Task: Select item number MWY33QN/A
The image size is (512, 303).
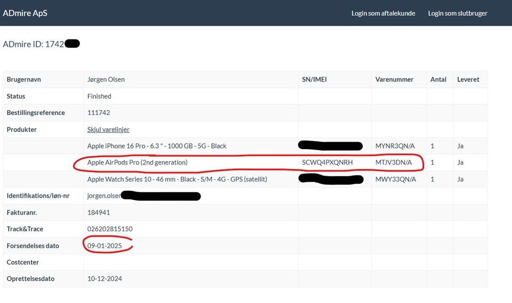Action: tap(395, 179)
